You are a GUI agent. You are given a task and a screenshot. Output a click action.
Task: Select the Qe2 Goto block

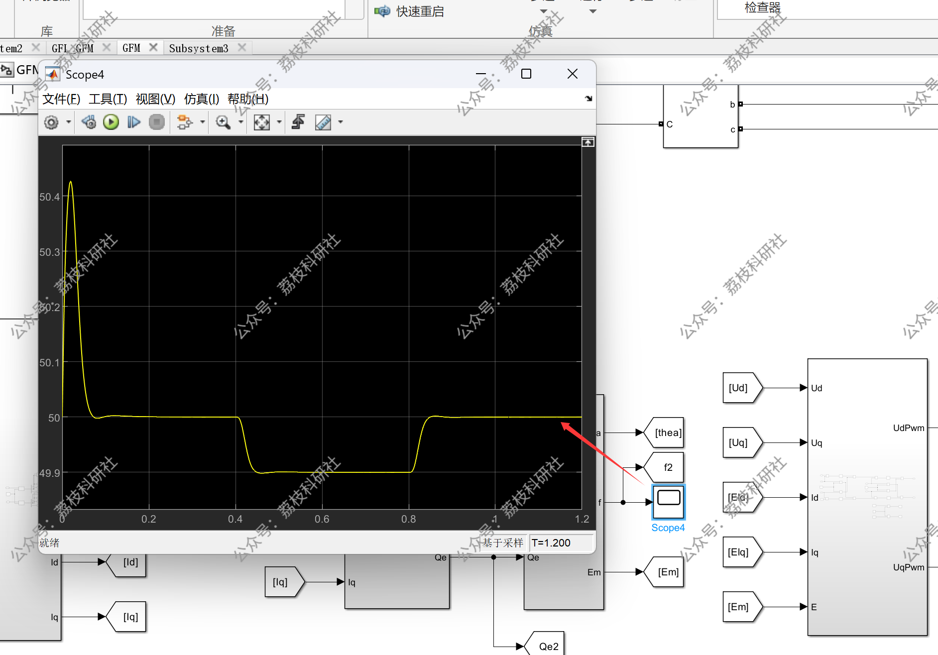544,644
